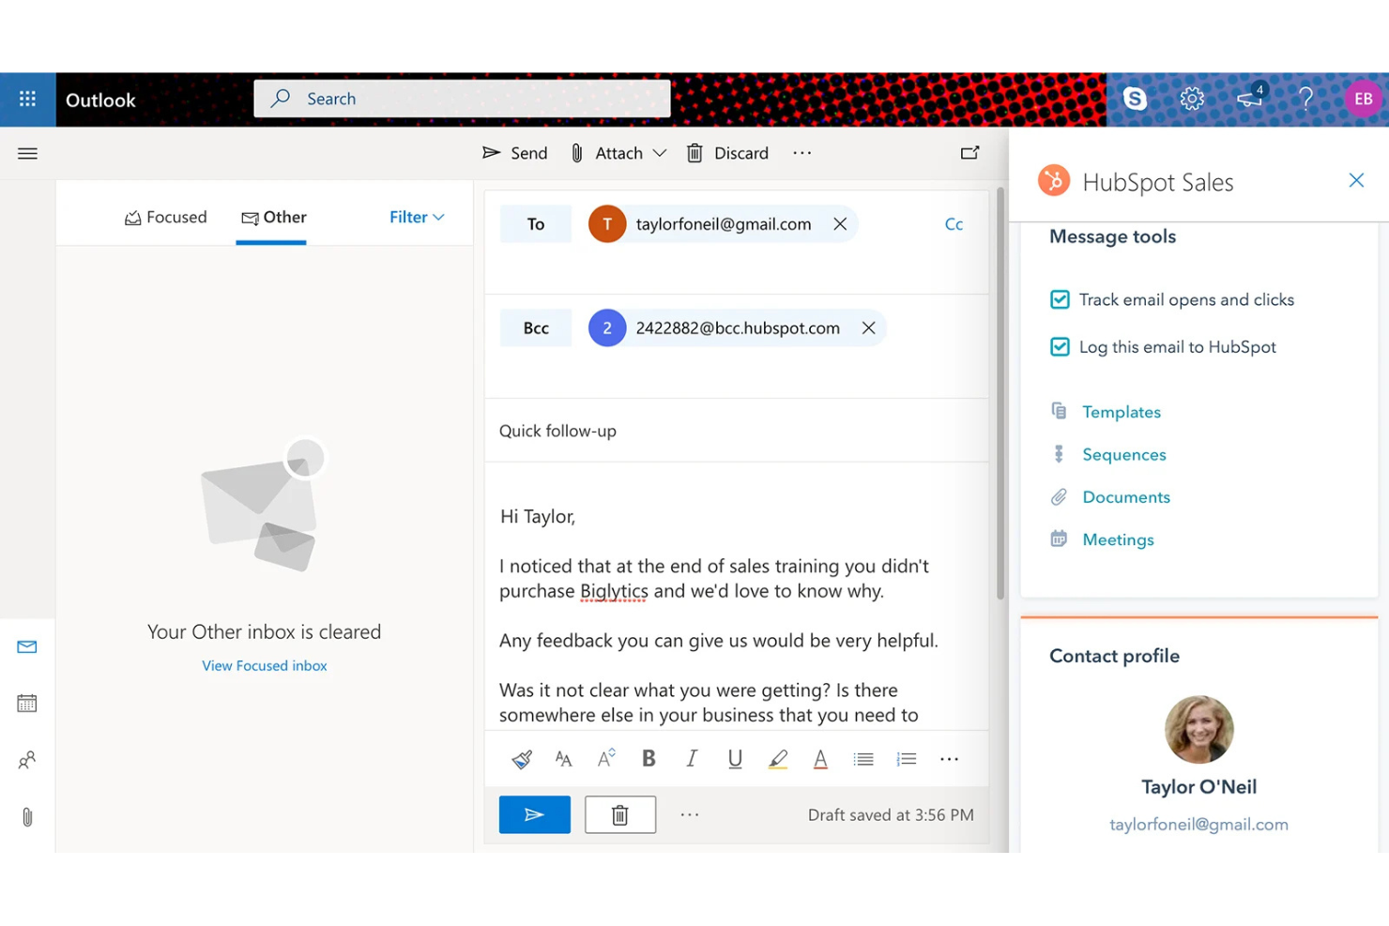Choose the text highlight tool
Viewport: 1389px width, 926px height.
coord(778,759)
